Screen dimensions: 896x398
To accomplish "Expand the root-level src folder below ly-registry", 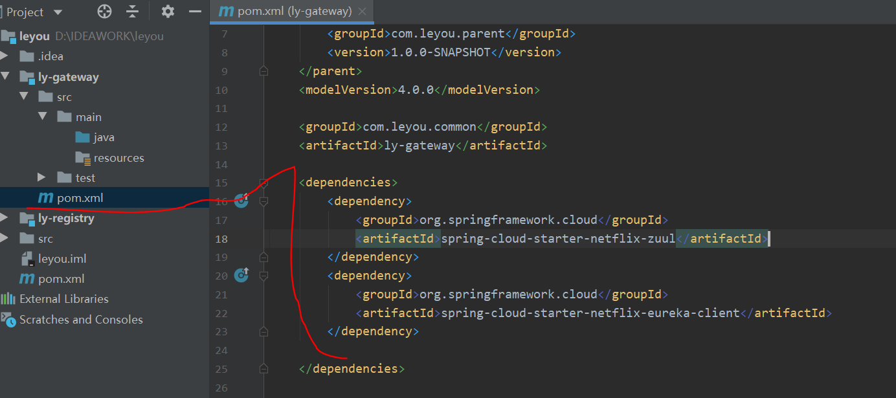I will [x=5, y=239].
